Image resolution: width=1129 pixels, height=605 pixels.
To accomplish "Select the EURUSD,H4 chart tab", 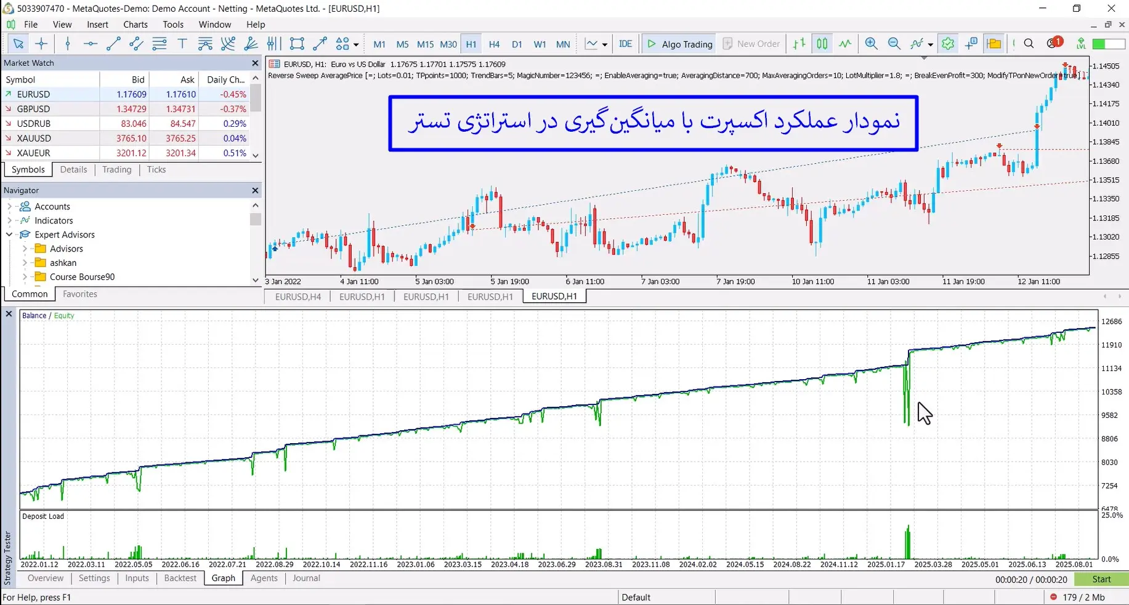I will (x=297, y=296).
